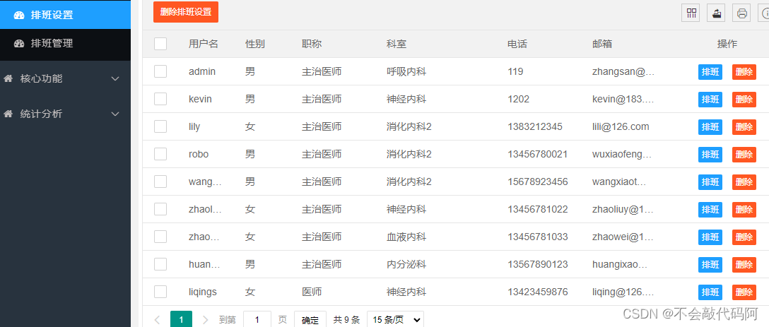Image resolution: width=769 pixels, height=327 pixels.
Task: Click the 确定 pagination confirm button
Action: tap(310, 320)
